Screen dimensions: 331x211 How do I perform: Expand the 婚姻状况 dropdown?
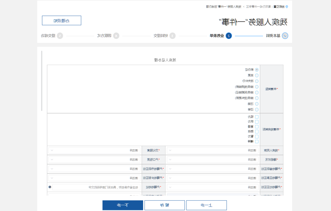point(213,160)
